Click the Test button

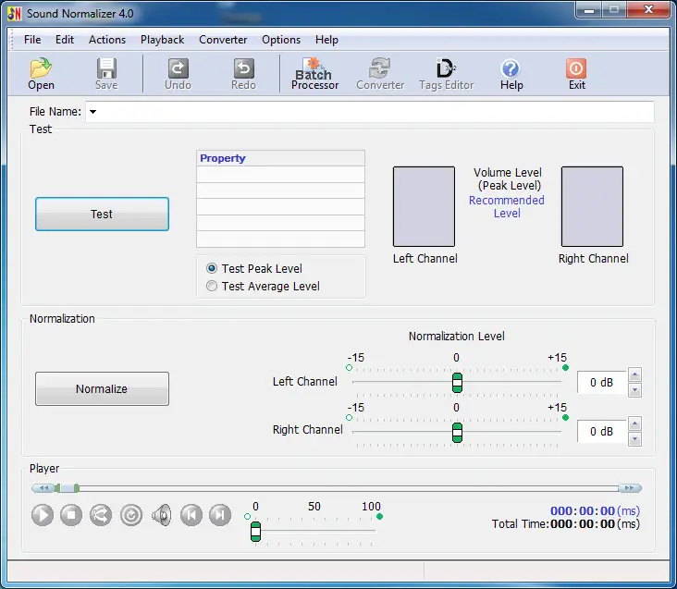tap(102, 214)
